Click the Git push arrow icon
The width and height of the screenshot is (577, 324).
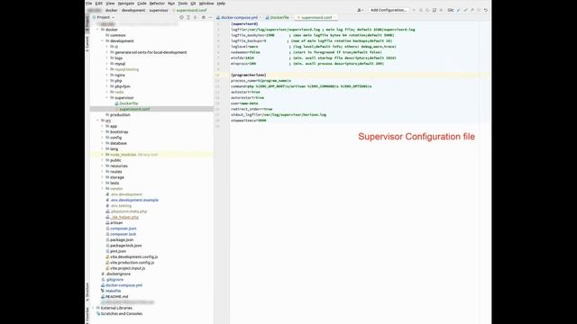pyautogui.click(x=472, y=10)
